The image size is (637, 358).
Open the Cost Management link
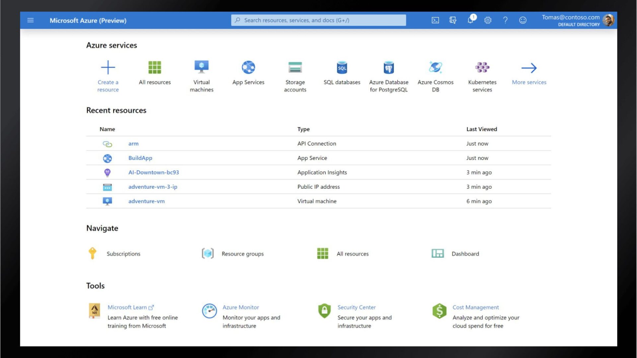pos(475,307)
